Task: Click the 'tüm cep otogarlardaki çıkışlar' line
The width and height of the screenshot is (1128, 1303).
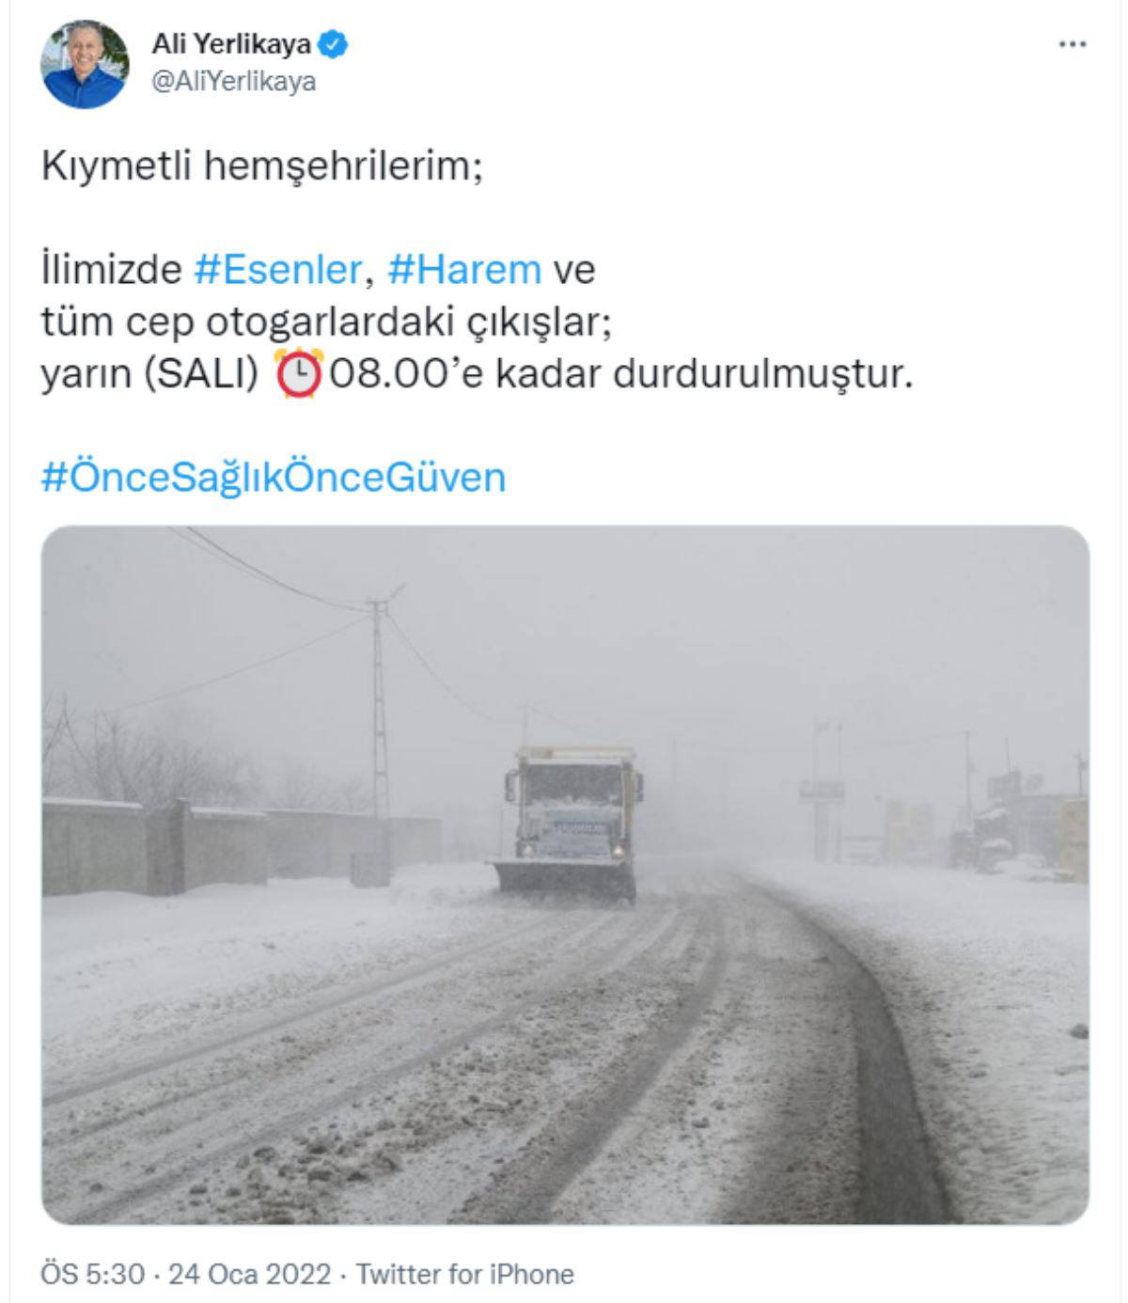Action: tap(326, 322)
